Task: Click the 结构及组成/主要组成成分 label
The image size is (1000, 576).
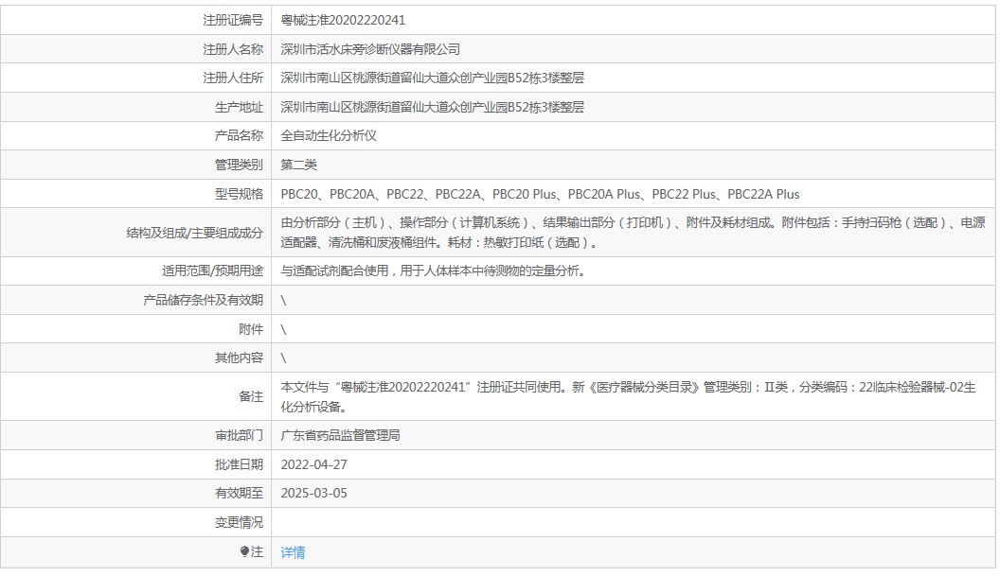Action: (x=194, y=234)
